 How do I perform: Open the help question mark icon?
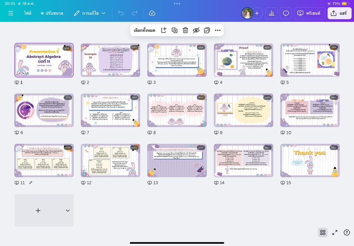(x=347, y=232)
